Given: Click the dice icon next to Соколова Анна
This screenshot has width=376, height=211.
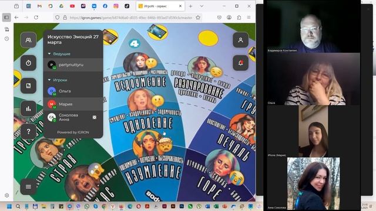Looking at the screenshot, I should pos(95,117).
